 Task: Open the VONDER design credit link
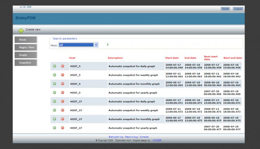point(157,140)
